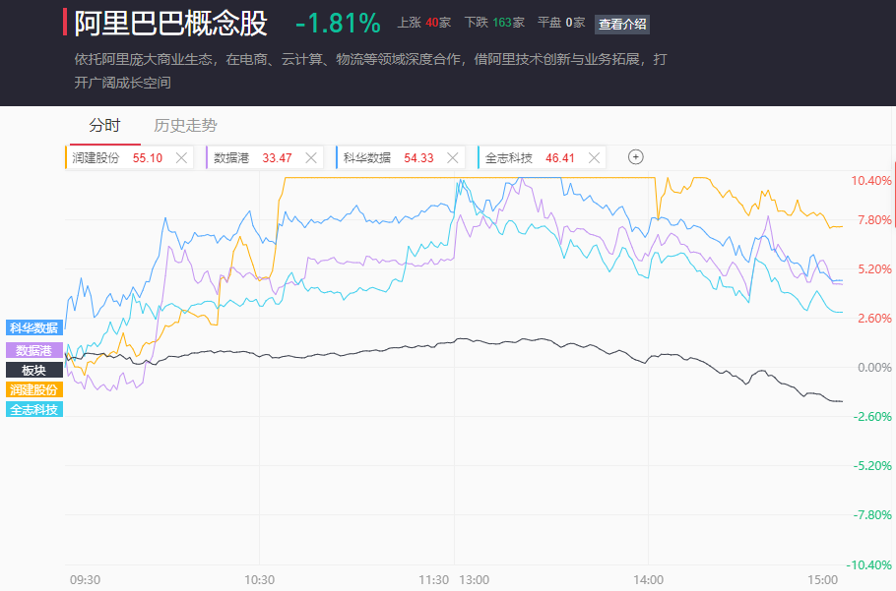Select the 数据港 stock chip
Screen dimensions: 896x591
(x=265, y=158)
